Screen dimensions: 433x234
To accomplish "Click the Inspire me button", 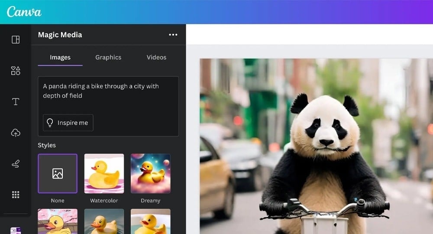I will 68,123.
